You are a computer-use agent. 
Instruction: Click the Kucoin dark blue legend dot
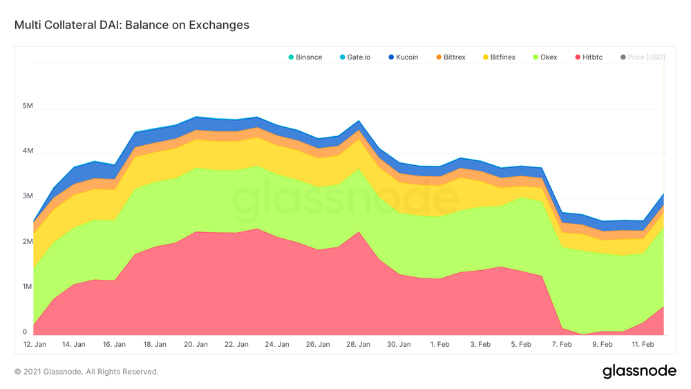(x=391, y=57)
